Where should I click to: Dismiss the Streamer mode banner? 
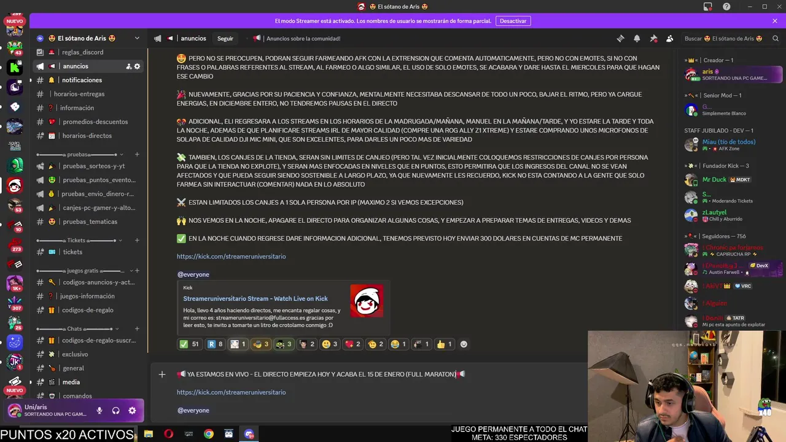(775, 21)
